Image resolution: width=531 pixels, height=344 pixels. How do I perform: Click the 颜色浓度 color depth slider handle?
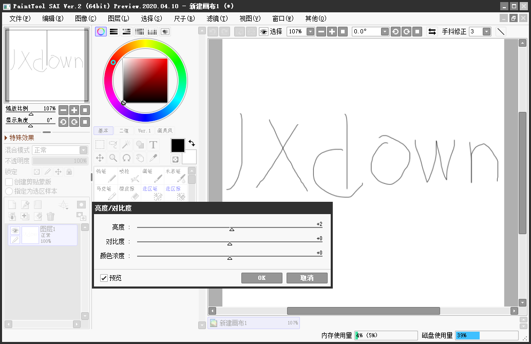click(230, 258)
